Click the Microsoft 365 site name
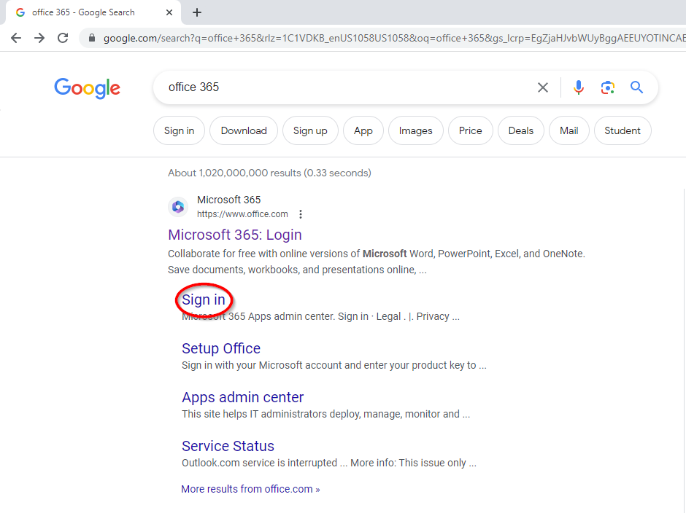Screen dimensions: 686x513 click(229, 200)
